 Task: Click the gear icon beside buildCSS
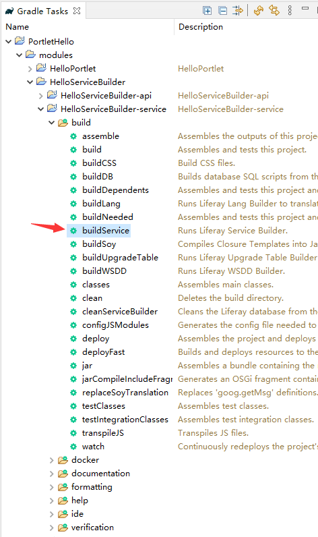(73, 163)
